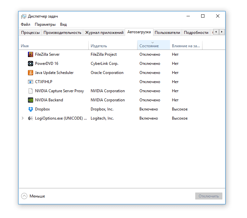
Task: Select the NVIDIA Capture Server Proxy entry
Action: pos(59,91)
